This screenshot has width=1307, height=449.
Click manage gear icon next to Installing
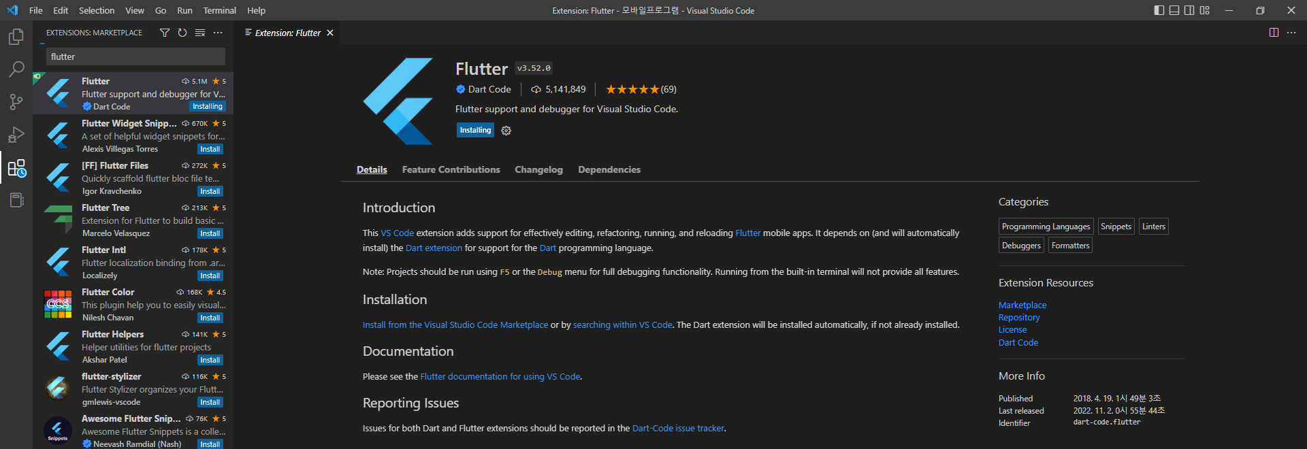click(506, 131)
